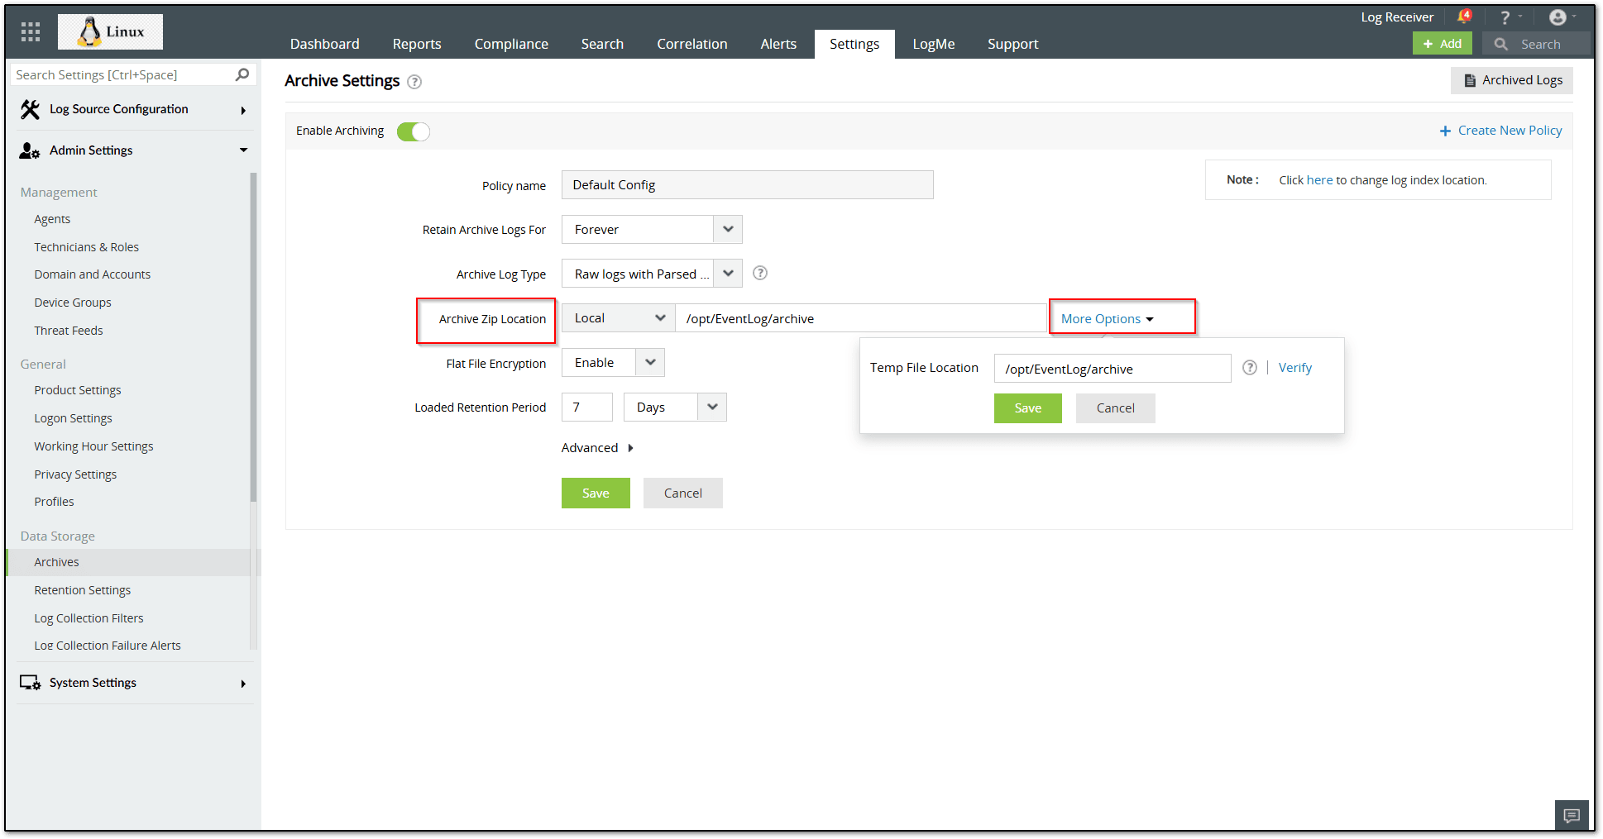Select Retention Settings in sidebar
Viewport: 1603px width, 839px height.
pos(83,590)
